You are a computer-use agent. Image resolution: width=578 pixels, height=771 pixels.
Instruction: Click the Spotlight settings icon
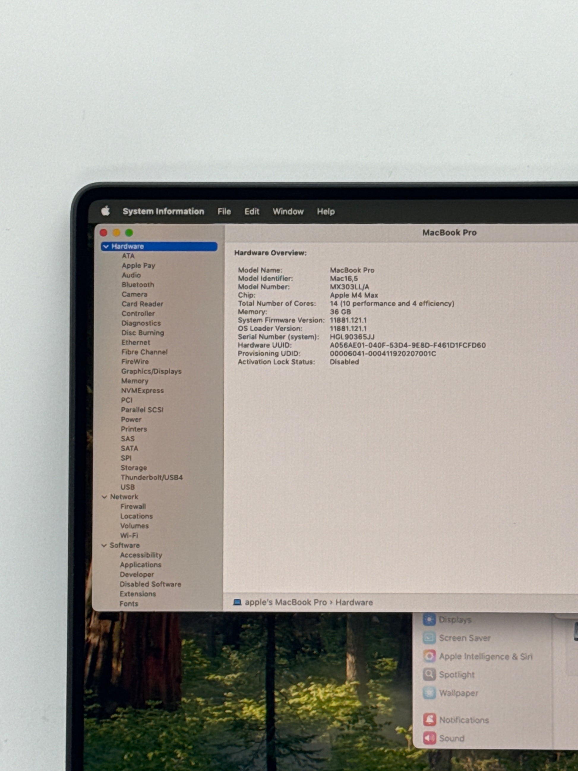(429, 674)
